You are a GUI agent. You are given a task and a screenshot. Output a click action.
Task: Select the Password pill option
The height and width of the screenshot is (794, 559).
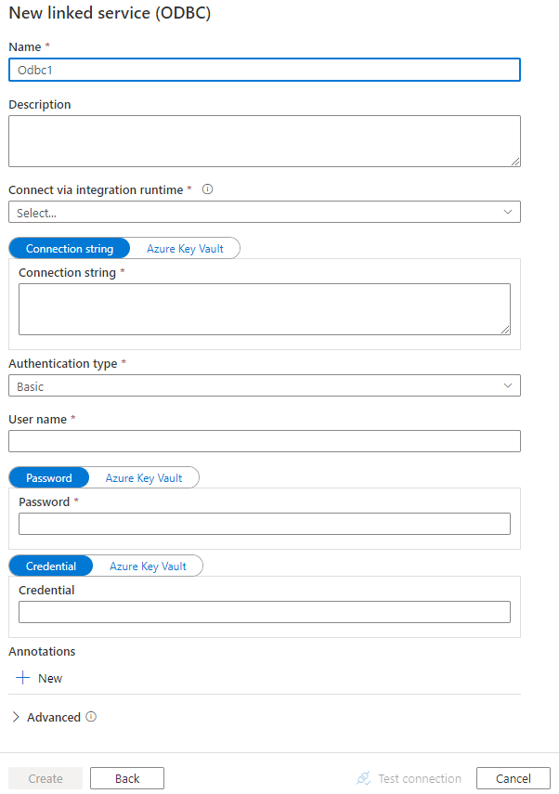point(48,477)
